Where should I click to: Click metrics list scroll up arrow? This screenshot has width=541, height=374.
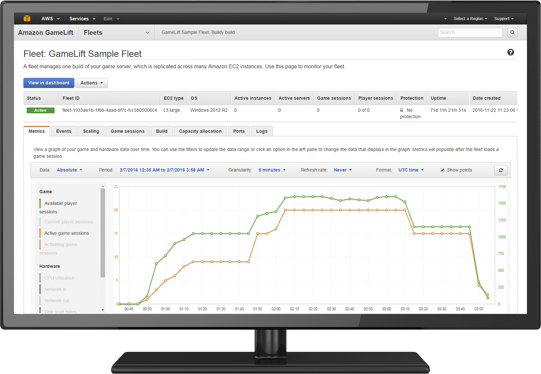click(x=103, y=186)
